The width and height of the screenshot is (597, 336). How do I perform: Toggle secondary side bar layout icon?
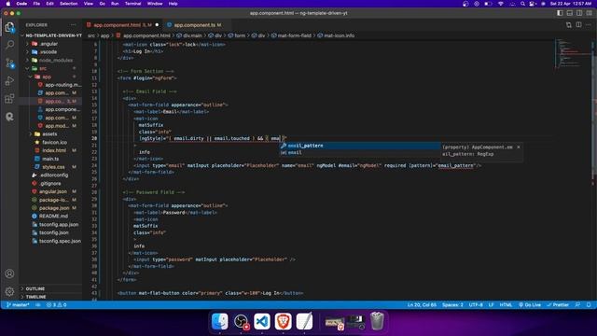tap(579, 13)
